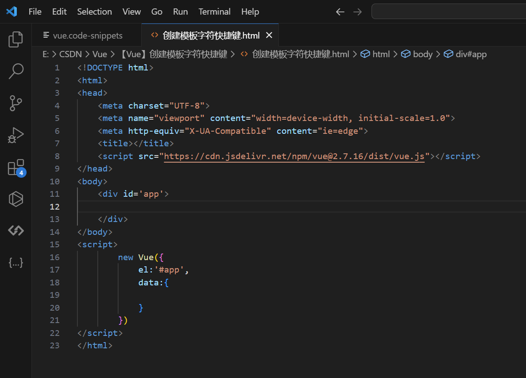Click the file icon on the vue.code-snippets tab
The image size is (526, 378).
click(x=46, y=35)
